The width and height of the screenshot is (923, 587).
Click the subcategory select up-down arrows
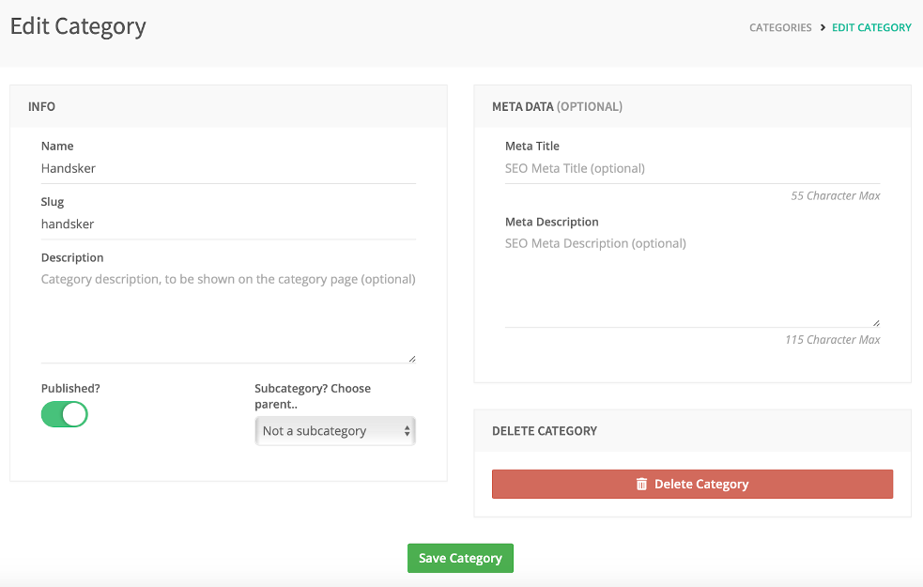click(x=407, y=431)
